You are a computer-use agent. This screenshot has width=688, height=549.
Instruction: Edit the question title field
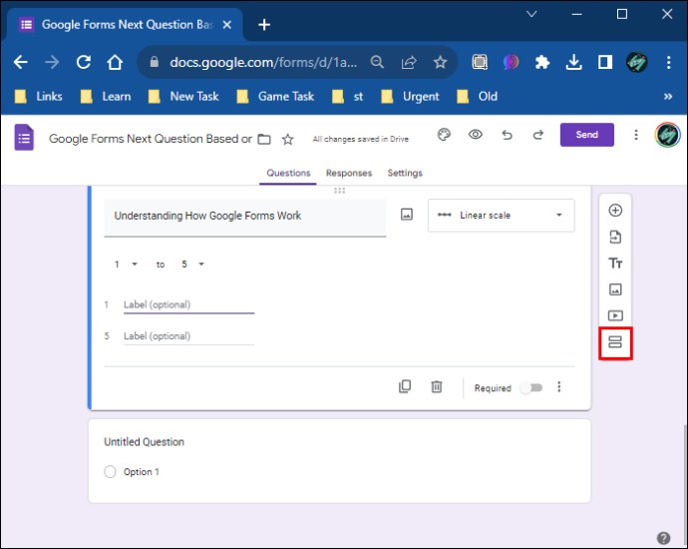pyautogui.click(x=245, y=218)
